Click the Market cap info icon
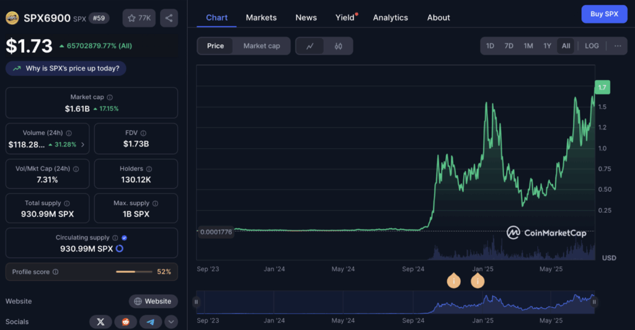The height and width of the screenshot is (330, 635). click(110, 97)
